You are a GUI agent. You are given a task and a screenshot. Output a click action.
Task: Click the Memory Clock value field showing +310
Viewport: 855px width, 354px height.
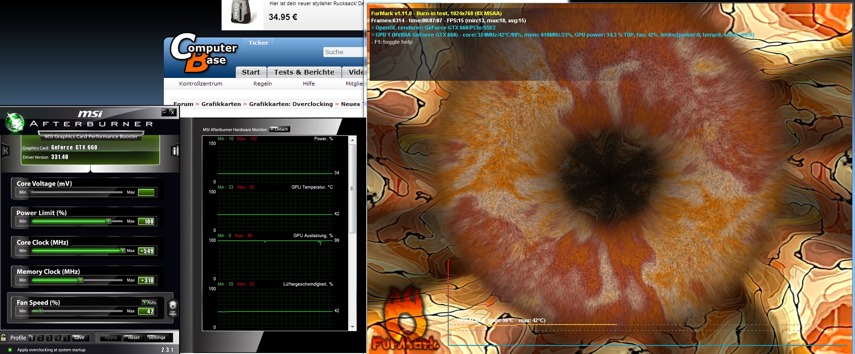pyautogui.click(x=146, y=280)
